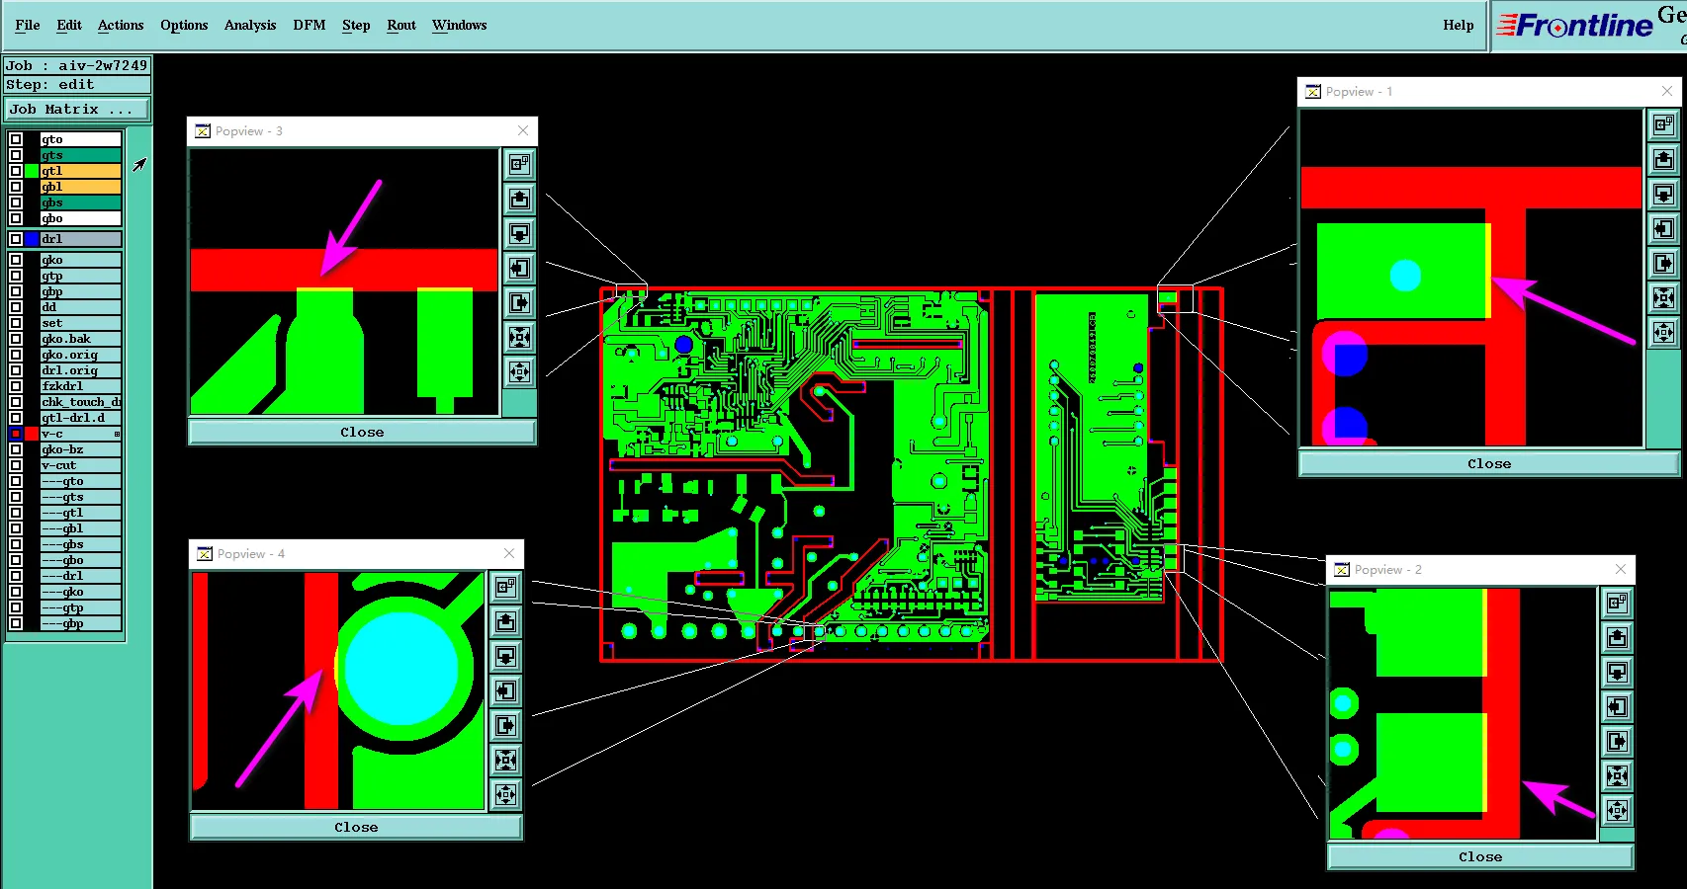1687x889 pixels.
Task: Select the gtl-drl.d layer name
Action: click(x=81, y=418)
